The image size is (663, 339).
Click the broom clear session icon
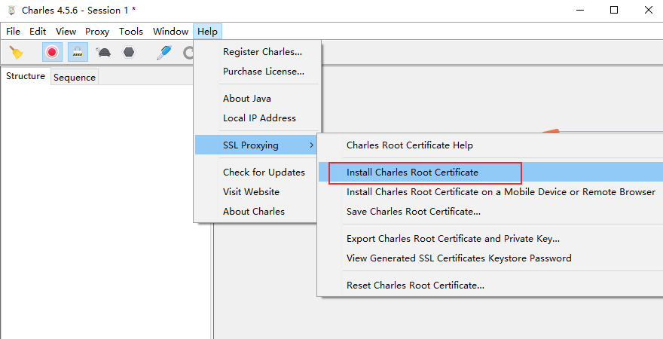tap(17, 52)
